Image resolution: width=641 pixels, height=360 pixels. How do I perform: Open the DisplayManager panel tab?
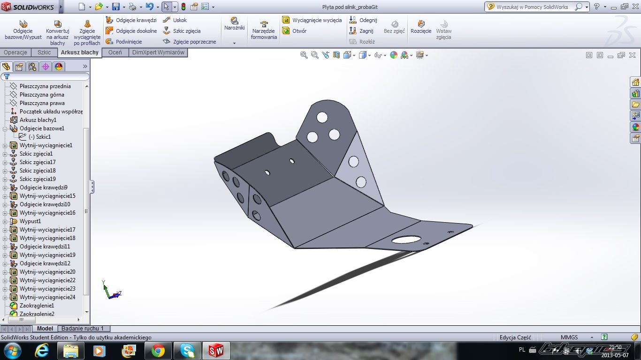[x=59, y=67]
